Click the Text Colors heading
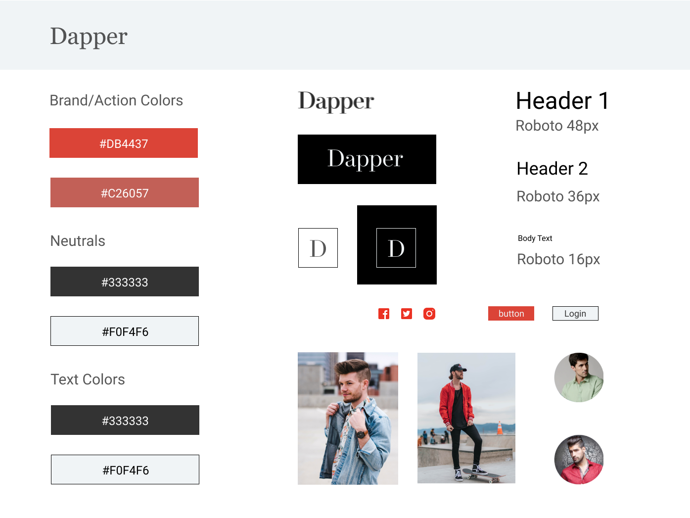This screenshot has width=690, height=518. (x=88, y=379)
